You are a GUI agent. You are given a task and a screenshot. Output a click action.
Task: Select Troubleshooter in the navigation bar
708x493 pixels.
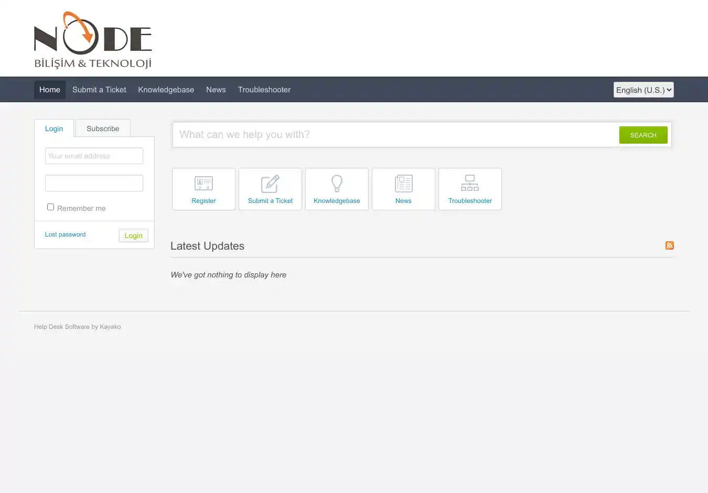click(x=264, y=90)
